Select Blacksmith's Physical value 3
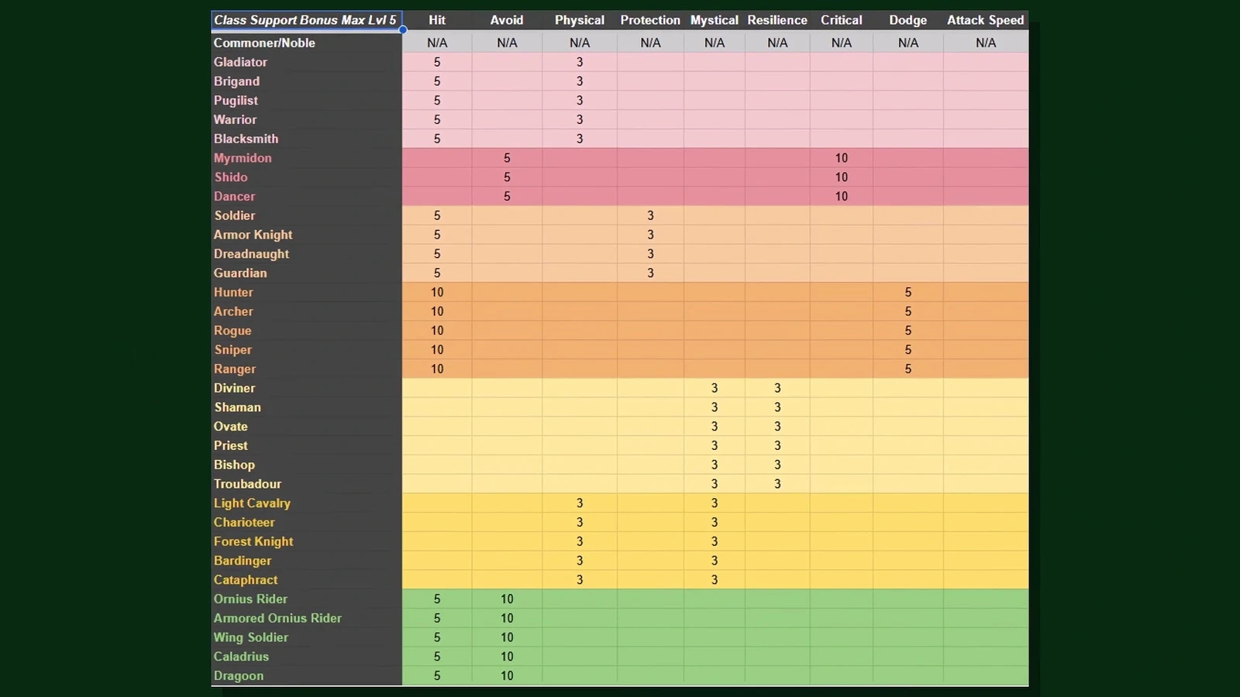Viewport: 1240px width, 697px height. [580, 139]
